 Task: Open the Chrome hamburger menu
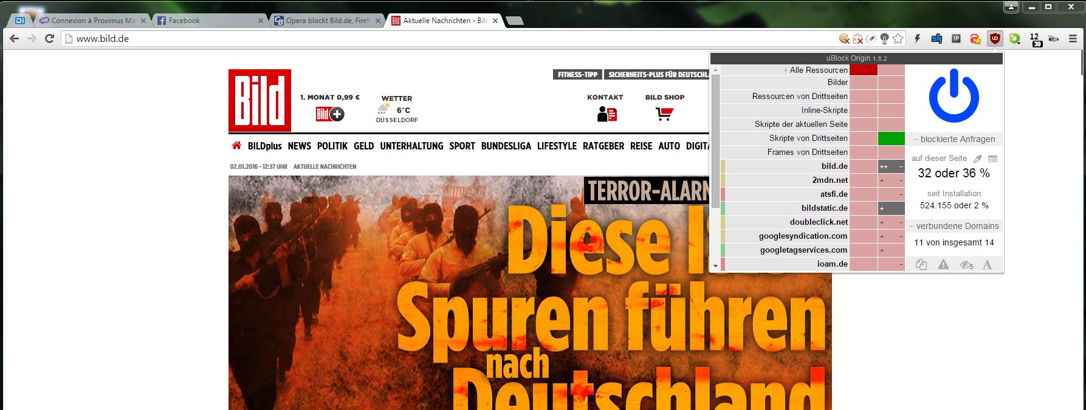1073,39
